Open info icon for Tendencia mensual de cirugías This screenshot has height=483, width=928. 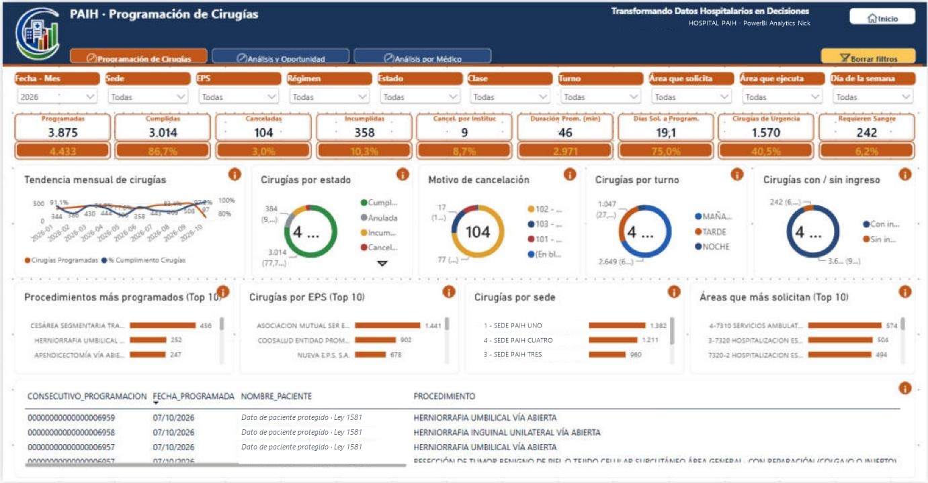coord(235,174)
